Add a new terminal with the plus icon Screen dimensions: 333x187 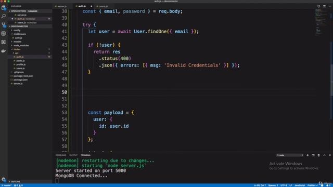click(x=308, y=155)
